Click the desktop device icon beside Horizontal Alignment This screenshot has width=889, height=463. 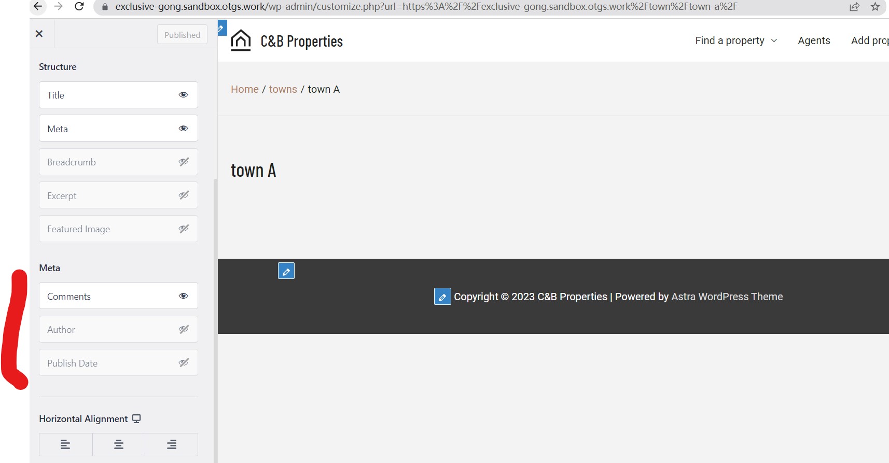coord(136,418)
